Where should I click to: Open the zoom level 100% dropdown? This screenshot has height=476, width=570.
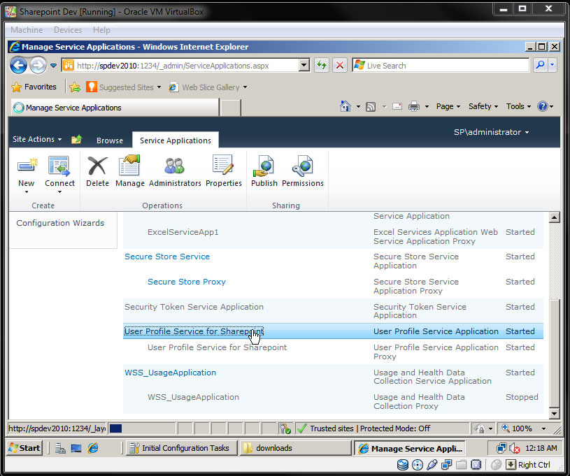point(543,428)
